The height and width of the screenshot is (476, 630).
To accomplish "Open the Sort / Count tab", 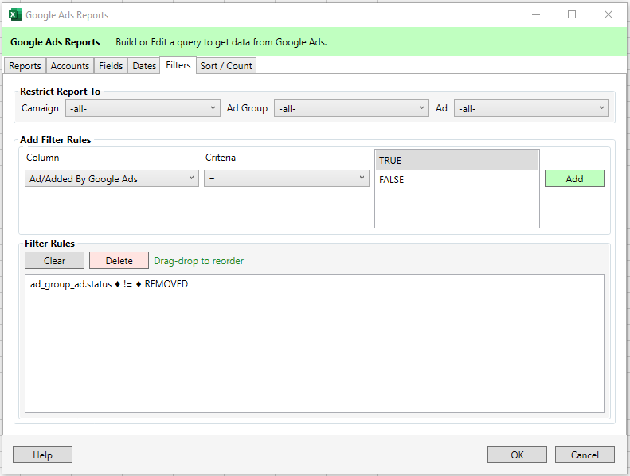I will (226, 66).
